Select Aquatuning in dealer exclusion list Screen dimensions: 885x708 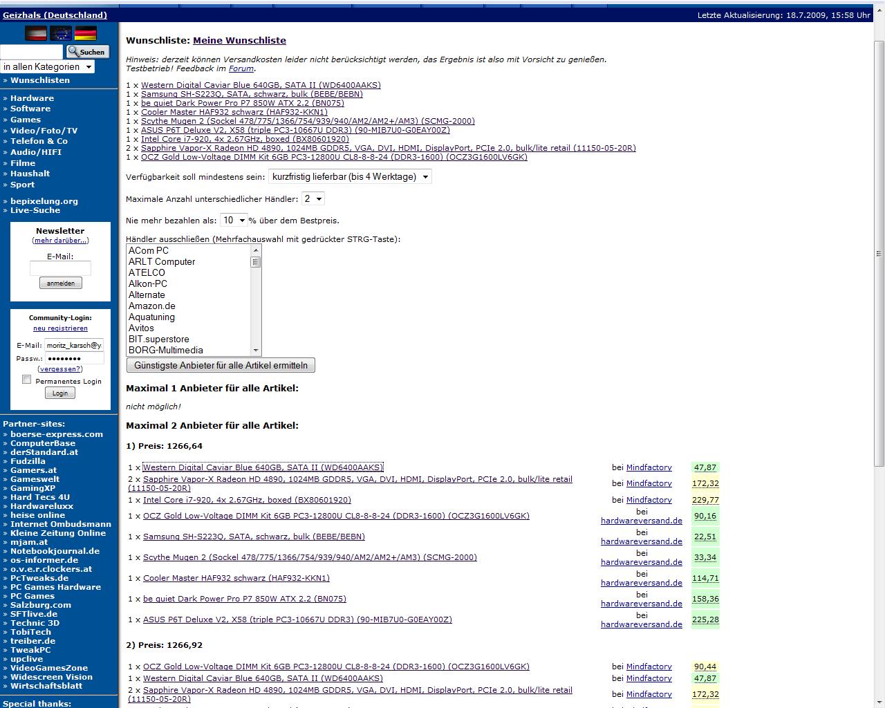point(188,317)
